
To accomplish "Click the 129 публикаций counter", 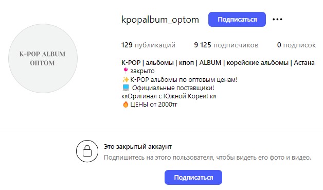I will tap(148, 45).
